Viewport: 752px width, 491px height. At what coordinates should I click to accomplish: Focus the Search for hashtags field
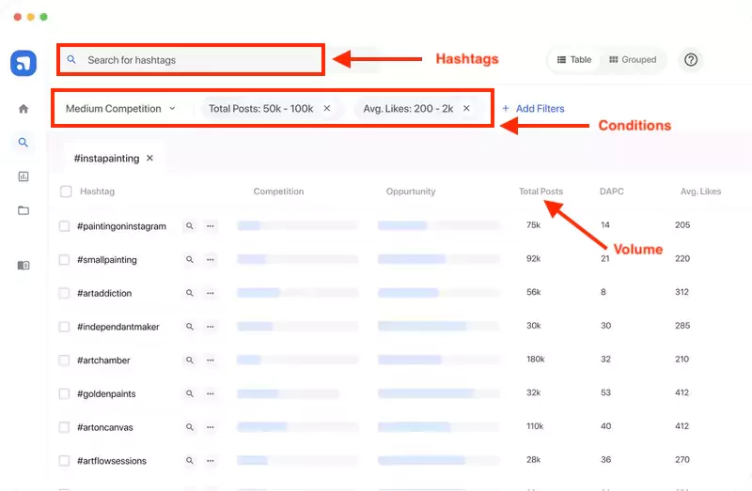click(191, 60)
